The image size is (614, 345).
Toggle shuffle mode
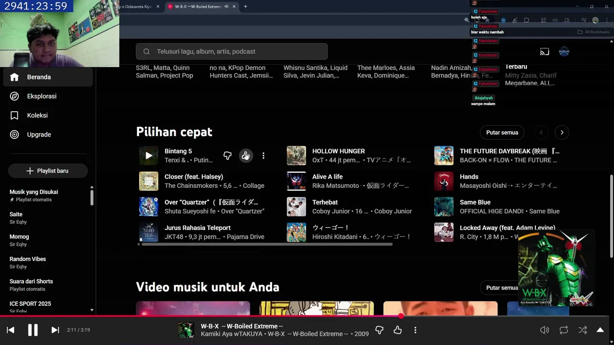pos(582,330)
